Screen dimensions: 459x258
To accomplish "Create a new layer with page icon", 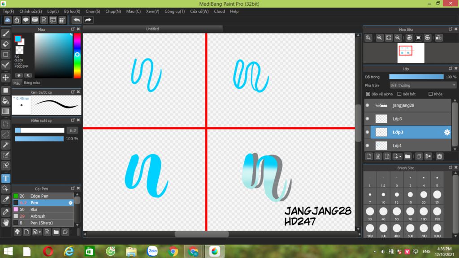I will pyautogui.click(x=369, y=156).
